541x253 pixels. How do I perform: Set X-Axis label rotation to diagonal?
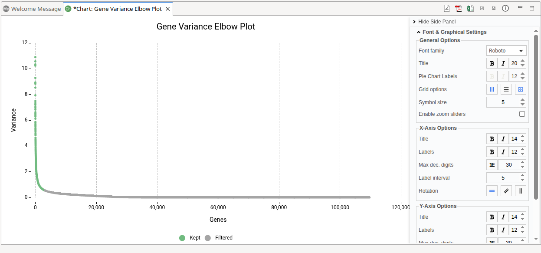tap(506, 191)
